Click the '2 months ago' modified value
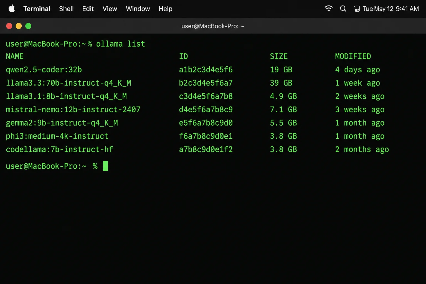 pos(362,149)
